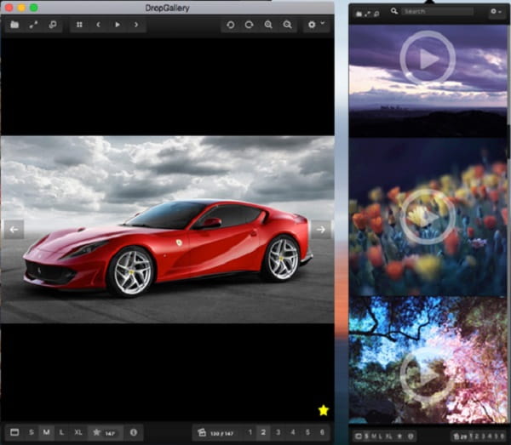511x445 pixels.
Task: Switch to page 4 in pager
Action: (x=292, y=432)
